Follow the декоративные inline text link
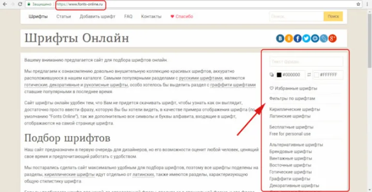The width and height of the screenshot is (372, 192). click(64, 85)
